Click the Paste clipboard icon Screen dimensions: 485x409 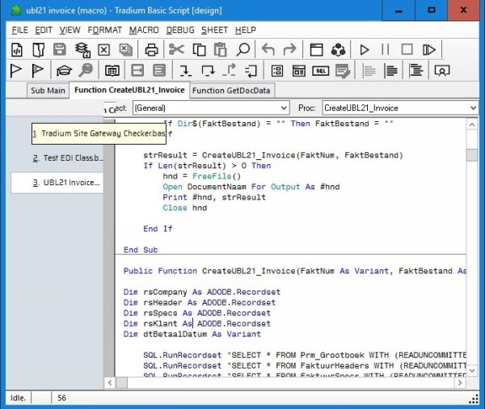[221, 49]
